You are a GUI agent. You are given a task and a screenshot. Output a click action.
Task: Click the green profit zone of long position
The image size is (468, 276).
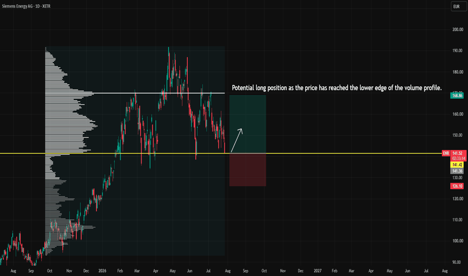(248, 124)
